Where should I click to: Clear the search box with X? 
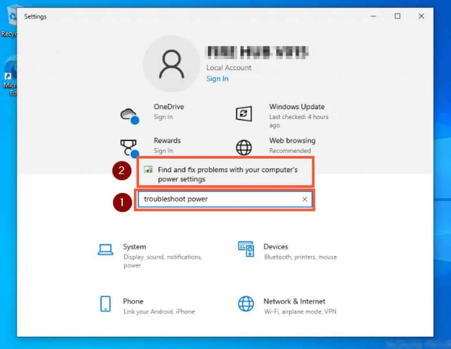pos(304,199)
